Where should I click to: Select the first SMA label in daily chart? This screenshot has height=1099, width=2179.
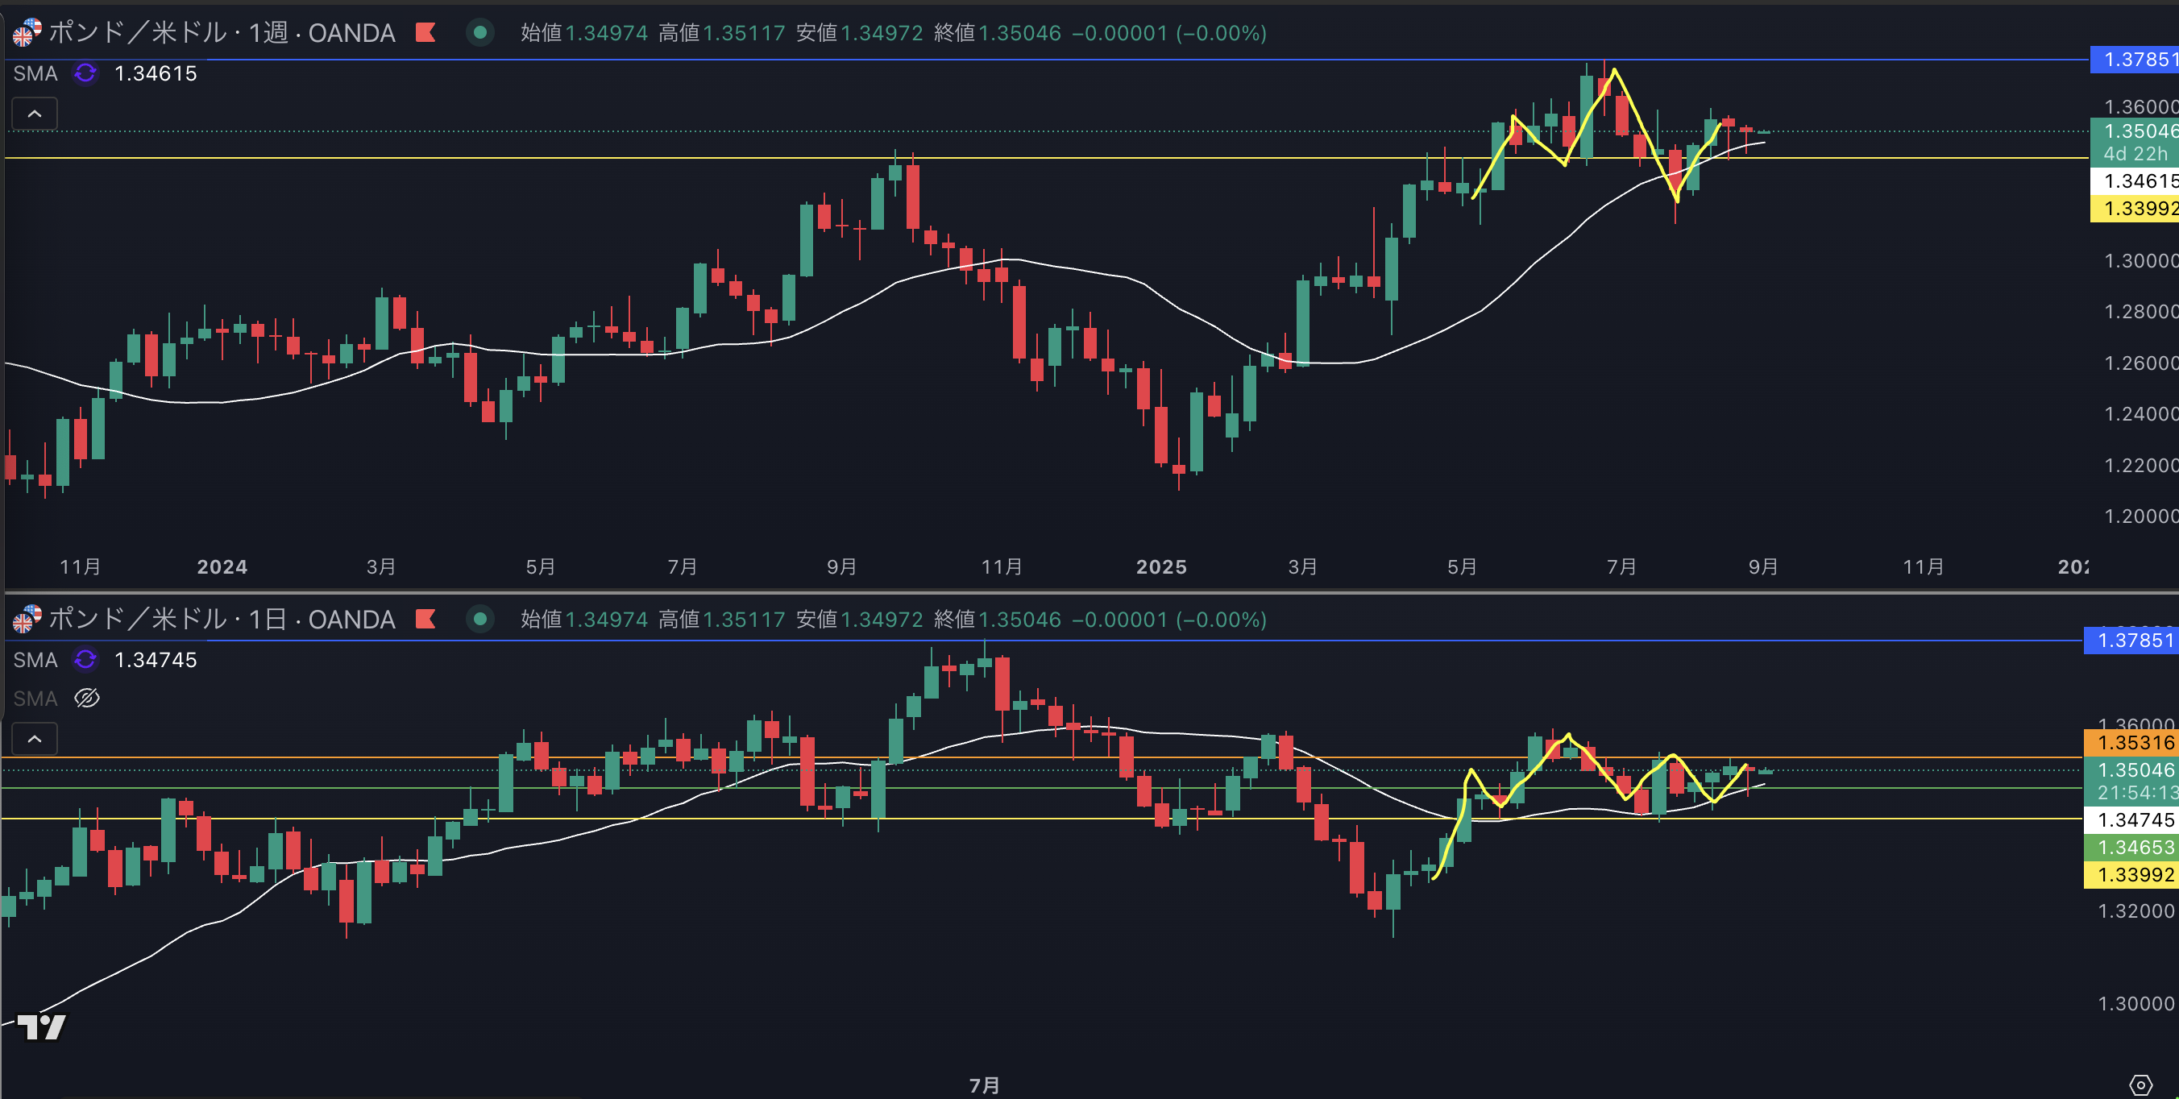coord(35,660)
